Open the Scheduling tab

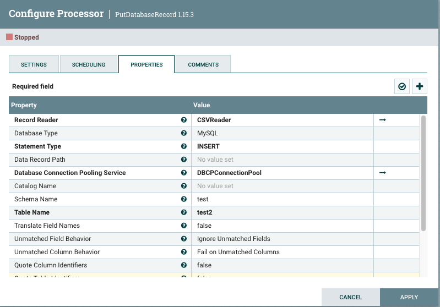tap(89, 64)
